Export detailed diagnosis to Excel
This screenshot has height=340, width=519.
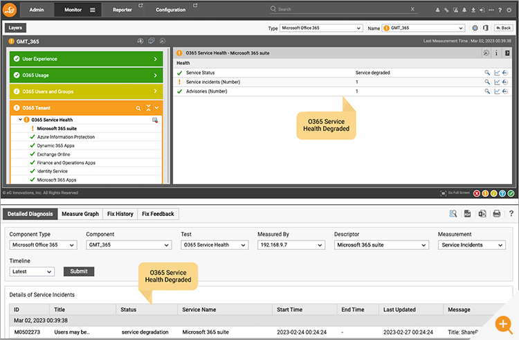point(482,213)
